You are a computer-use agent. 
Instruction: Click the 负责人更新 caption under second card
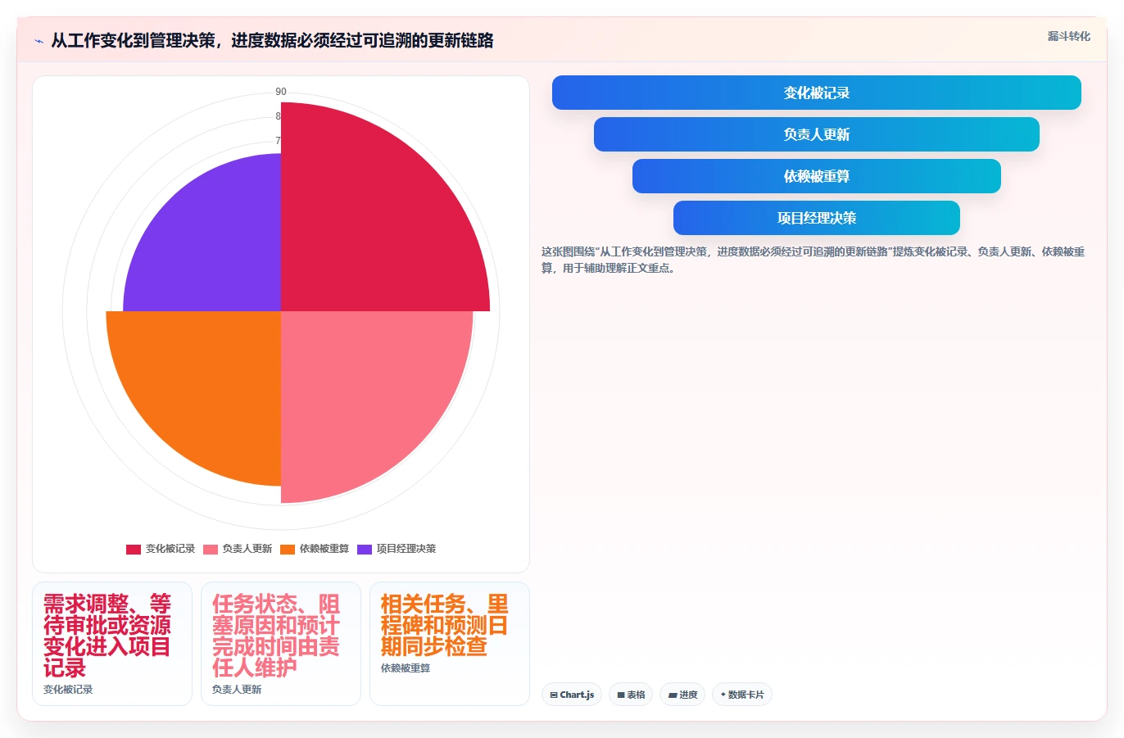237,690
